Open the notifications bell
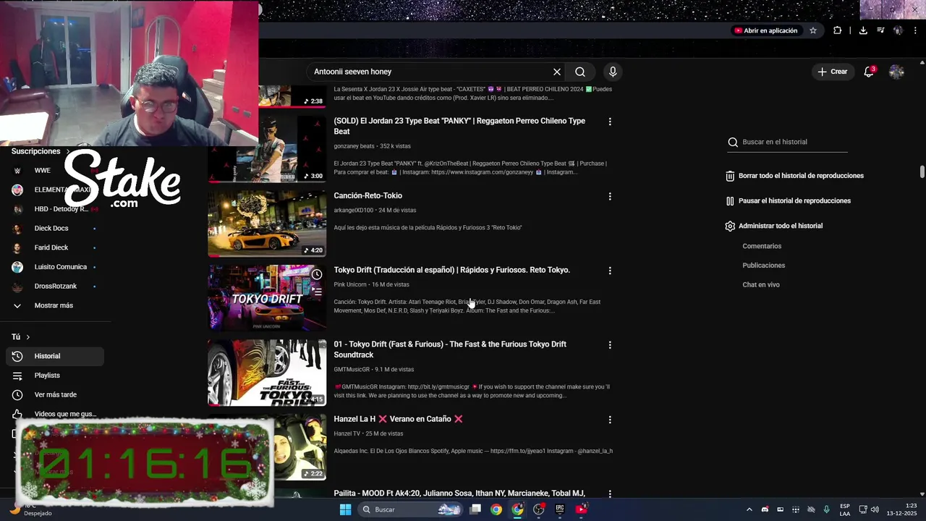926x521 pixels. [869, 72]
